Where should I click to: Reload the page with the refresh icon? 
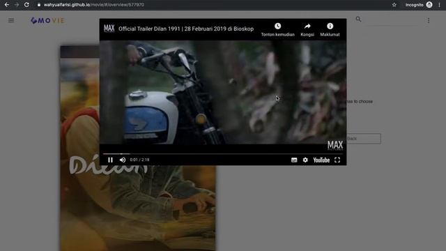point(26,5)
